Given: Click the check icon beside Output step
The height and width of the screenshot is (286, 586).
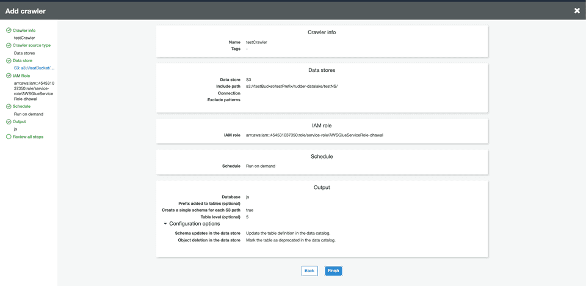Looking at the screenshot, I should click(x=9, y=122).
